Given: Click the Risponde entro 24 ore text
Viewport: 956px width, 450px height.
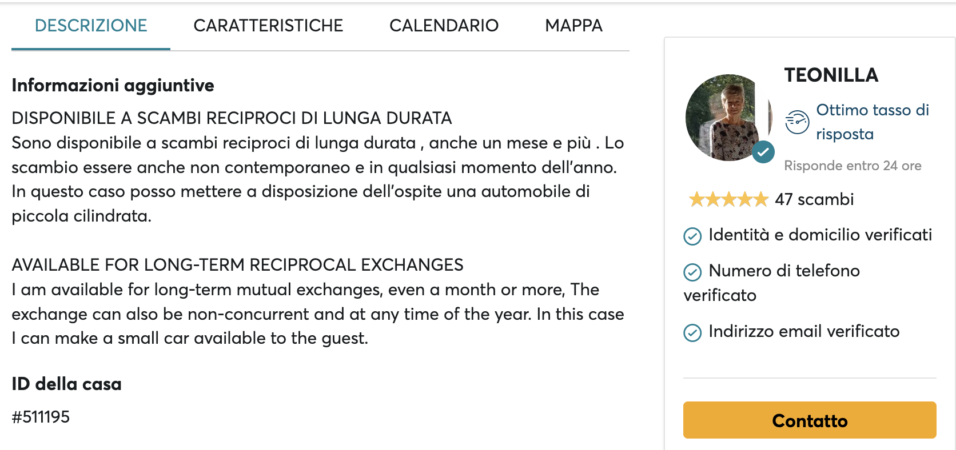Looking at the screenshot, I should (x=853, y=166).
